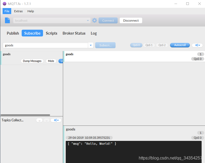
Task: Click the message payload text area
Action: (x=134, y=152)
